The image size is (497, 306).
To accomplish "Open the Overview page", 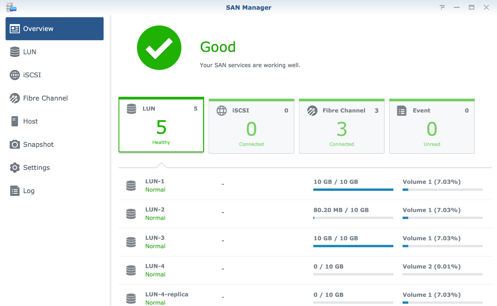I will click(x=54, y=28).
